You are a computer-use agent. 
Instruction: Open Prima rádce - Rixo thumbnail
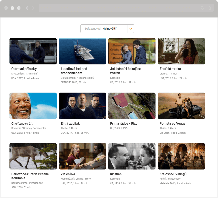pyautogui.click(x=132, y=106)
